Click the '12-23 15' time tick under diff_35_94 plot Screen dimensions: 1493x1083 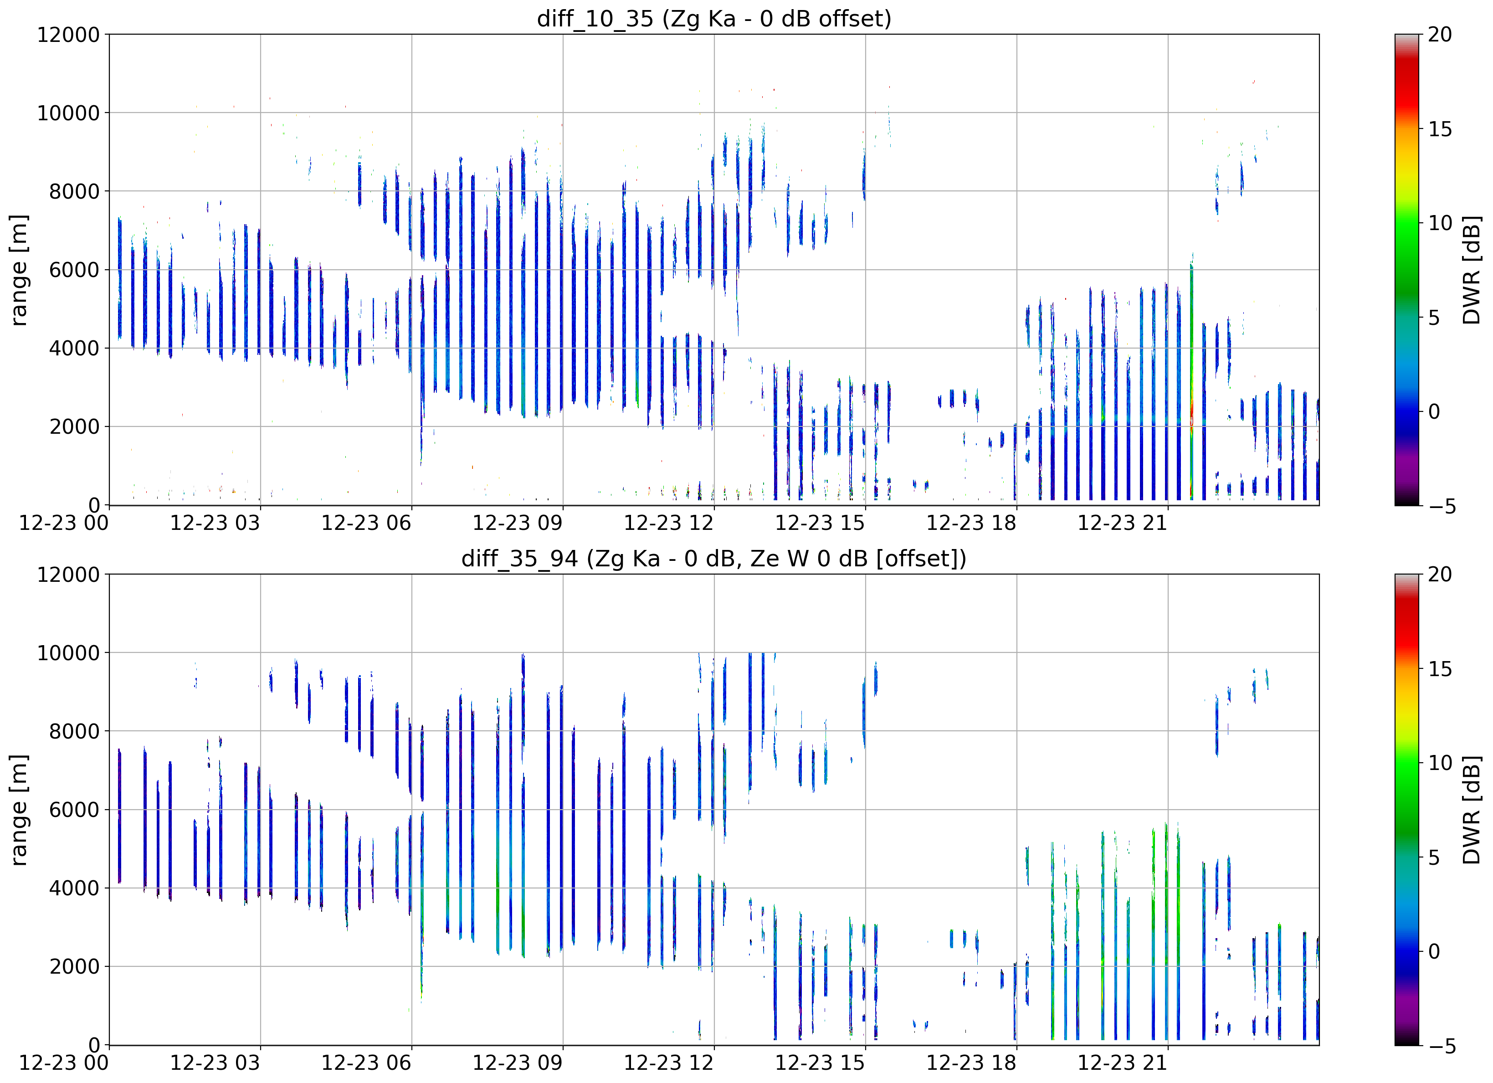(820, 1062)
